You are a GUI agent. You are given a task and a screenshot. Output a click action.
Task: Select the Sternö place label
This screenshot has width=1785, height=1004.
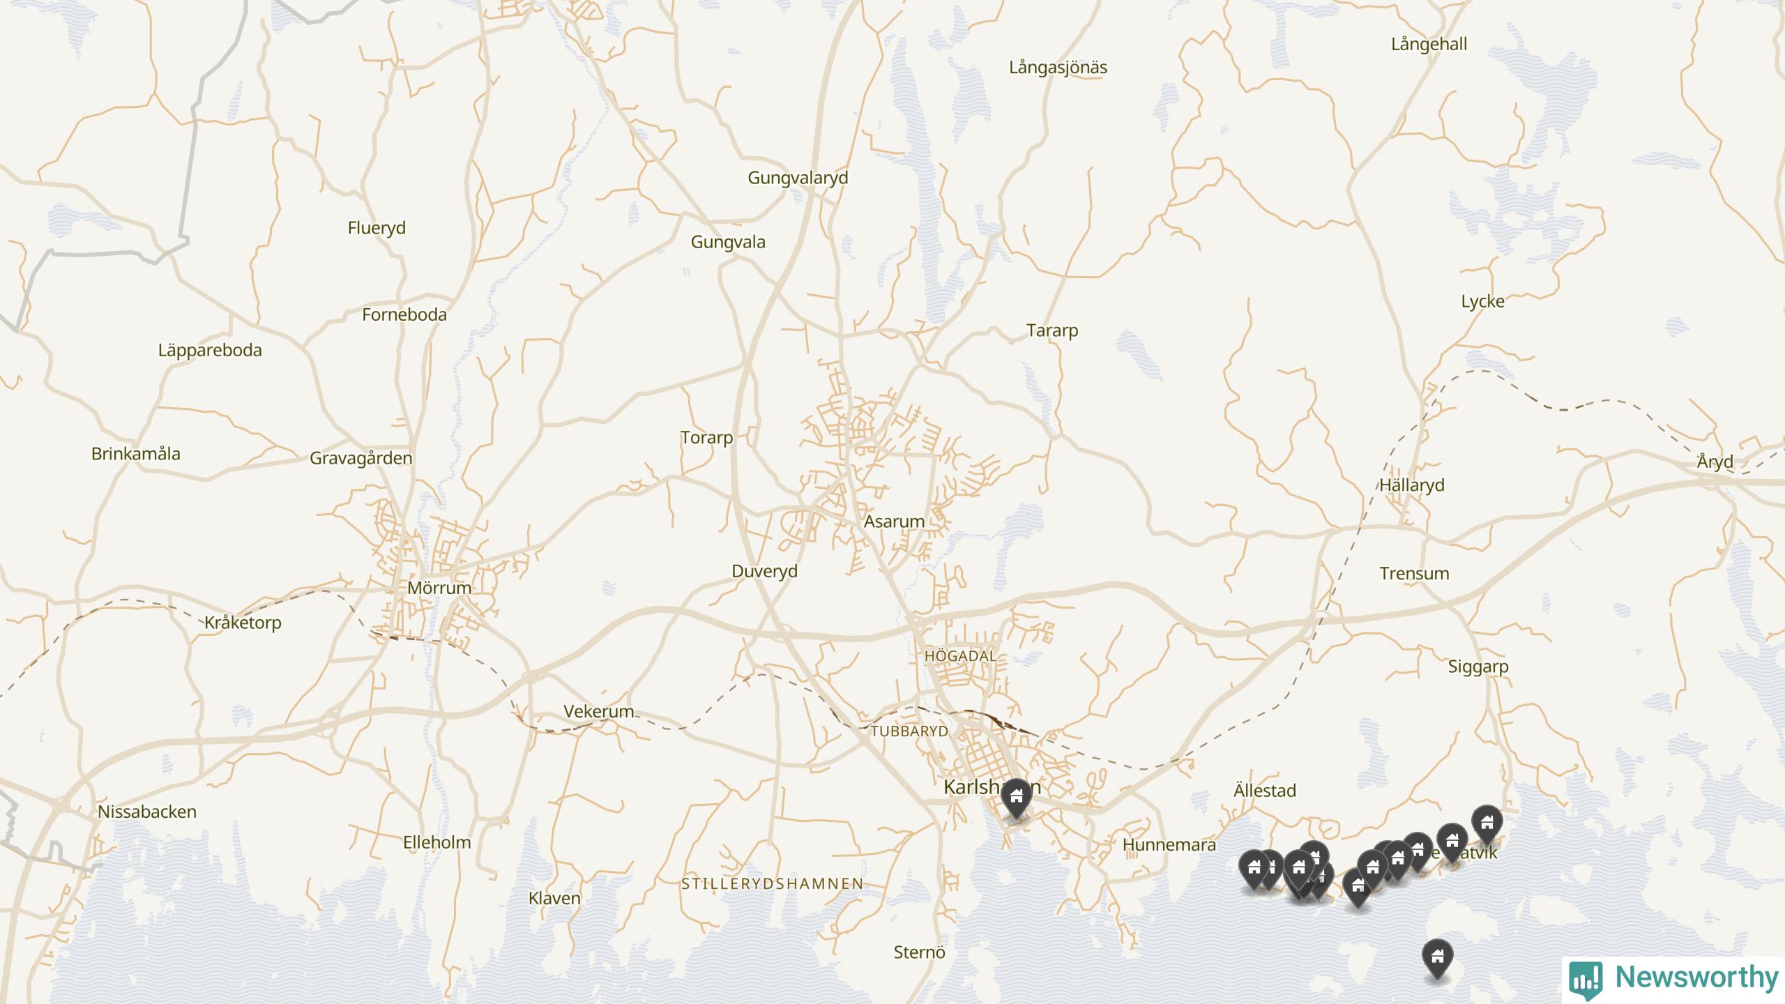coord(920,952)
